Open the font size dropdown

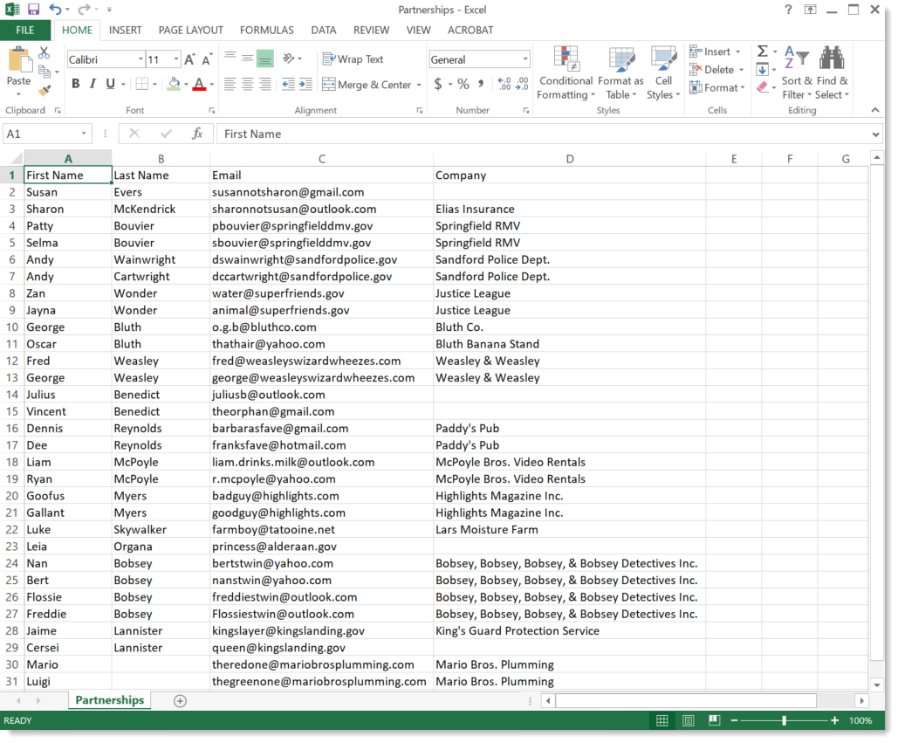[175, 59]
